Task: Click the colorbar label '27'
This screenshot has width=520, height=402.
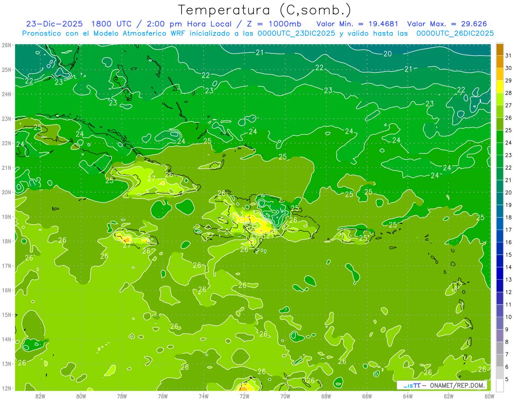Action: click(509, 105)
